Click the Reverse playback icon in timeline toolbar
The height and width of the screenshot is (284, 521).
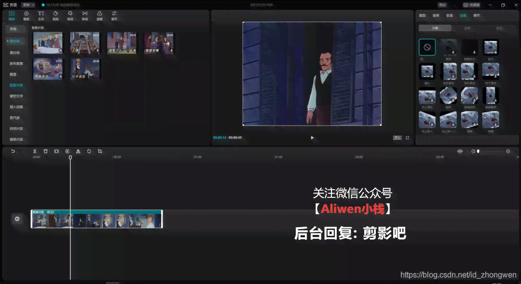pyautogui.click(x=67, y=151)
